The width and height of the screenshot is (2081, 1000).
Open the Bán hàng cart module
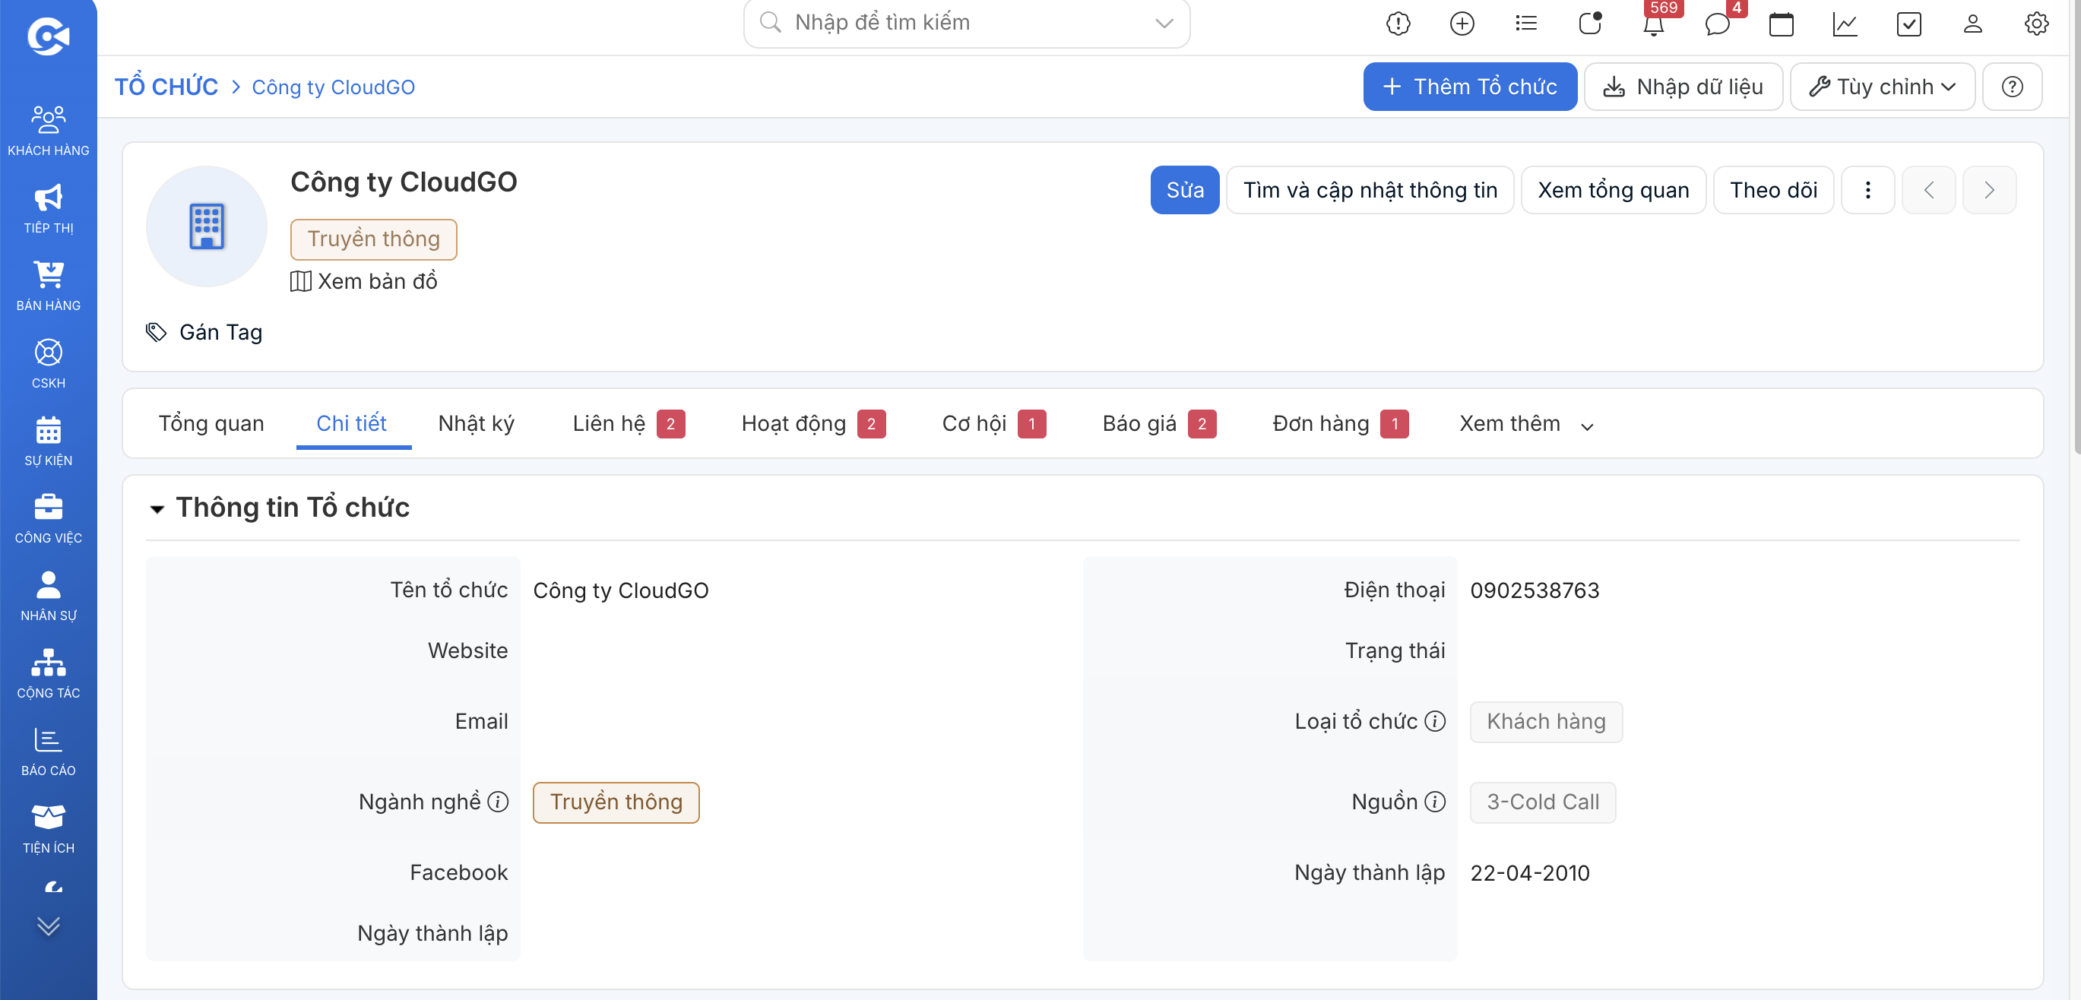pyautogui.click(x=49, y=286)
